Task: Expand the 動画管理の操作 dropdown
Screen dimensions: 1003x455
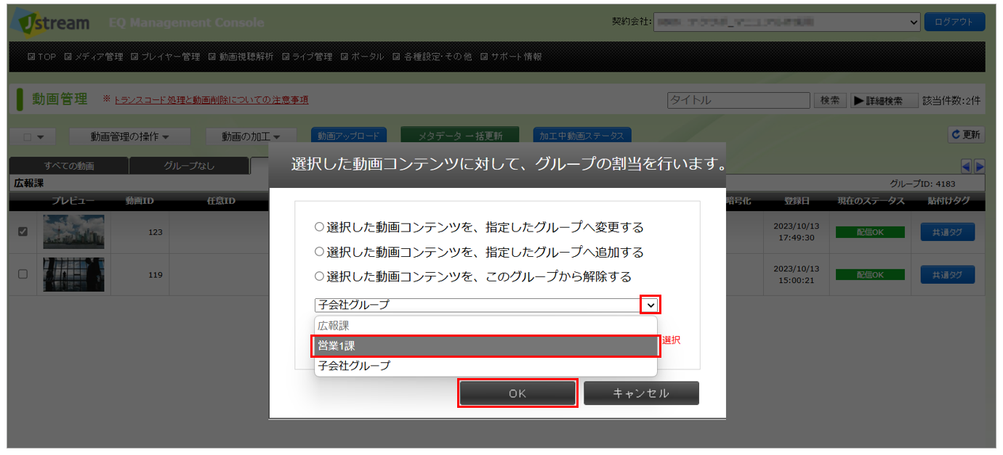Action: [x=129, y=136]
